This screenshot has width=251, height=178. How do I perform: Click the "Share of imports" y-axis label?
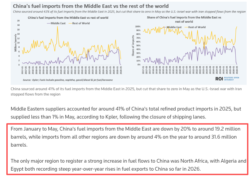pos(133,46)
